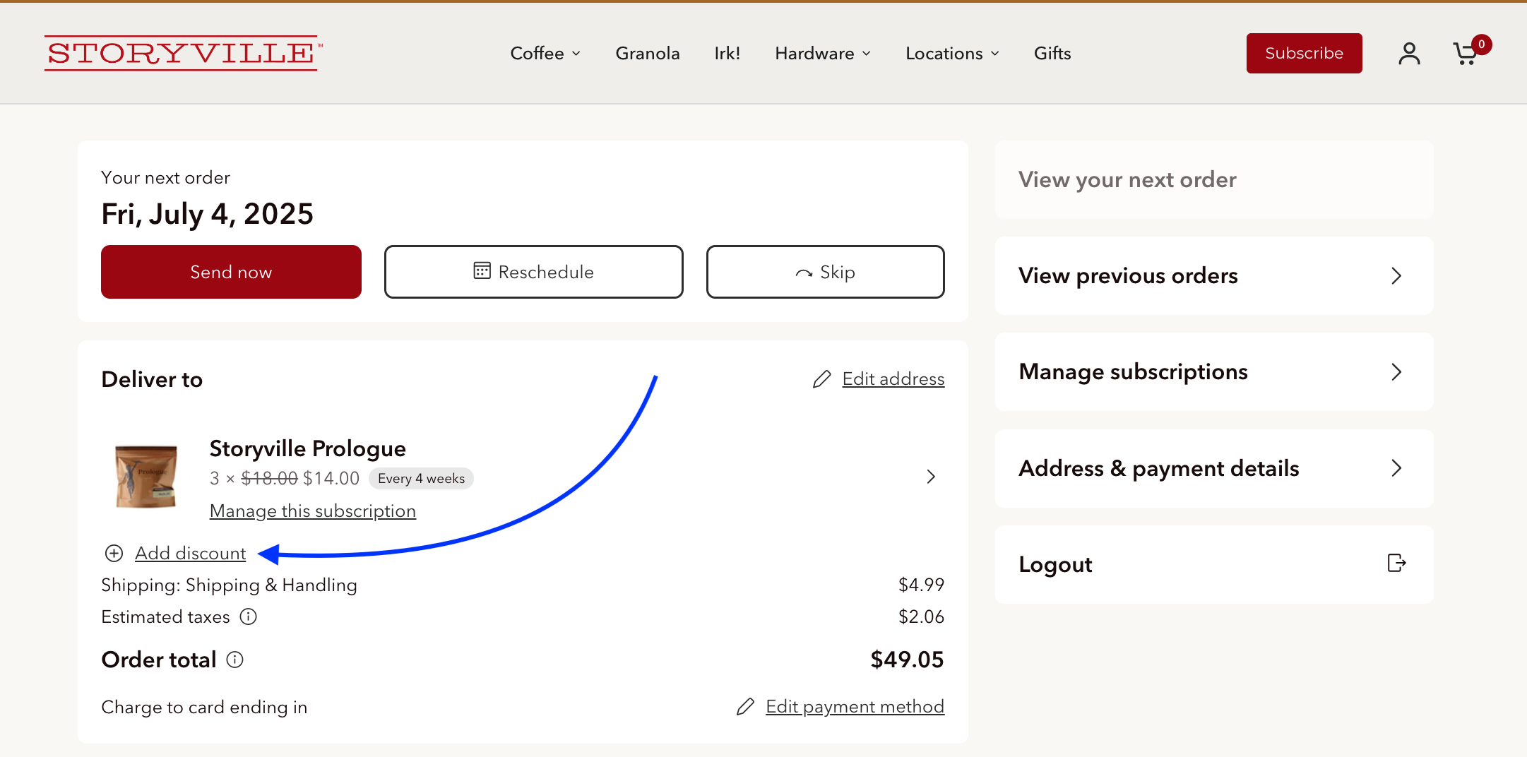Click the Storyville Prologue product title
Viewport: 1527px width, 757px height.
click(x=308, y=448)
